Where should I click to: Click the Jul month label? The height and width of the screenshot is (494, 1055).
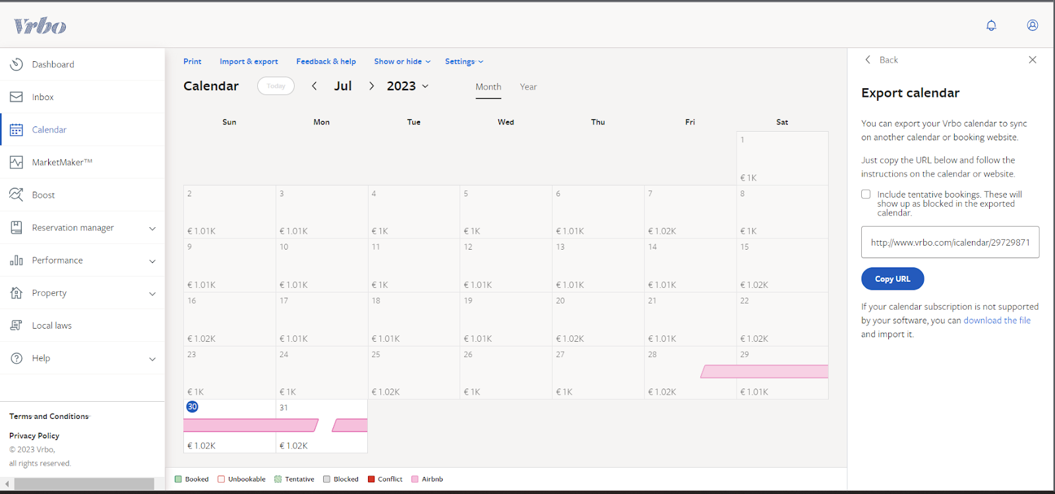click(343, 86)
